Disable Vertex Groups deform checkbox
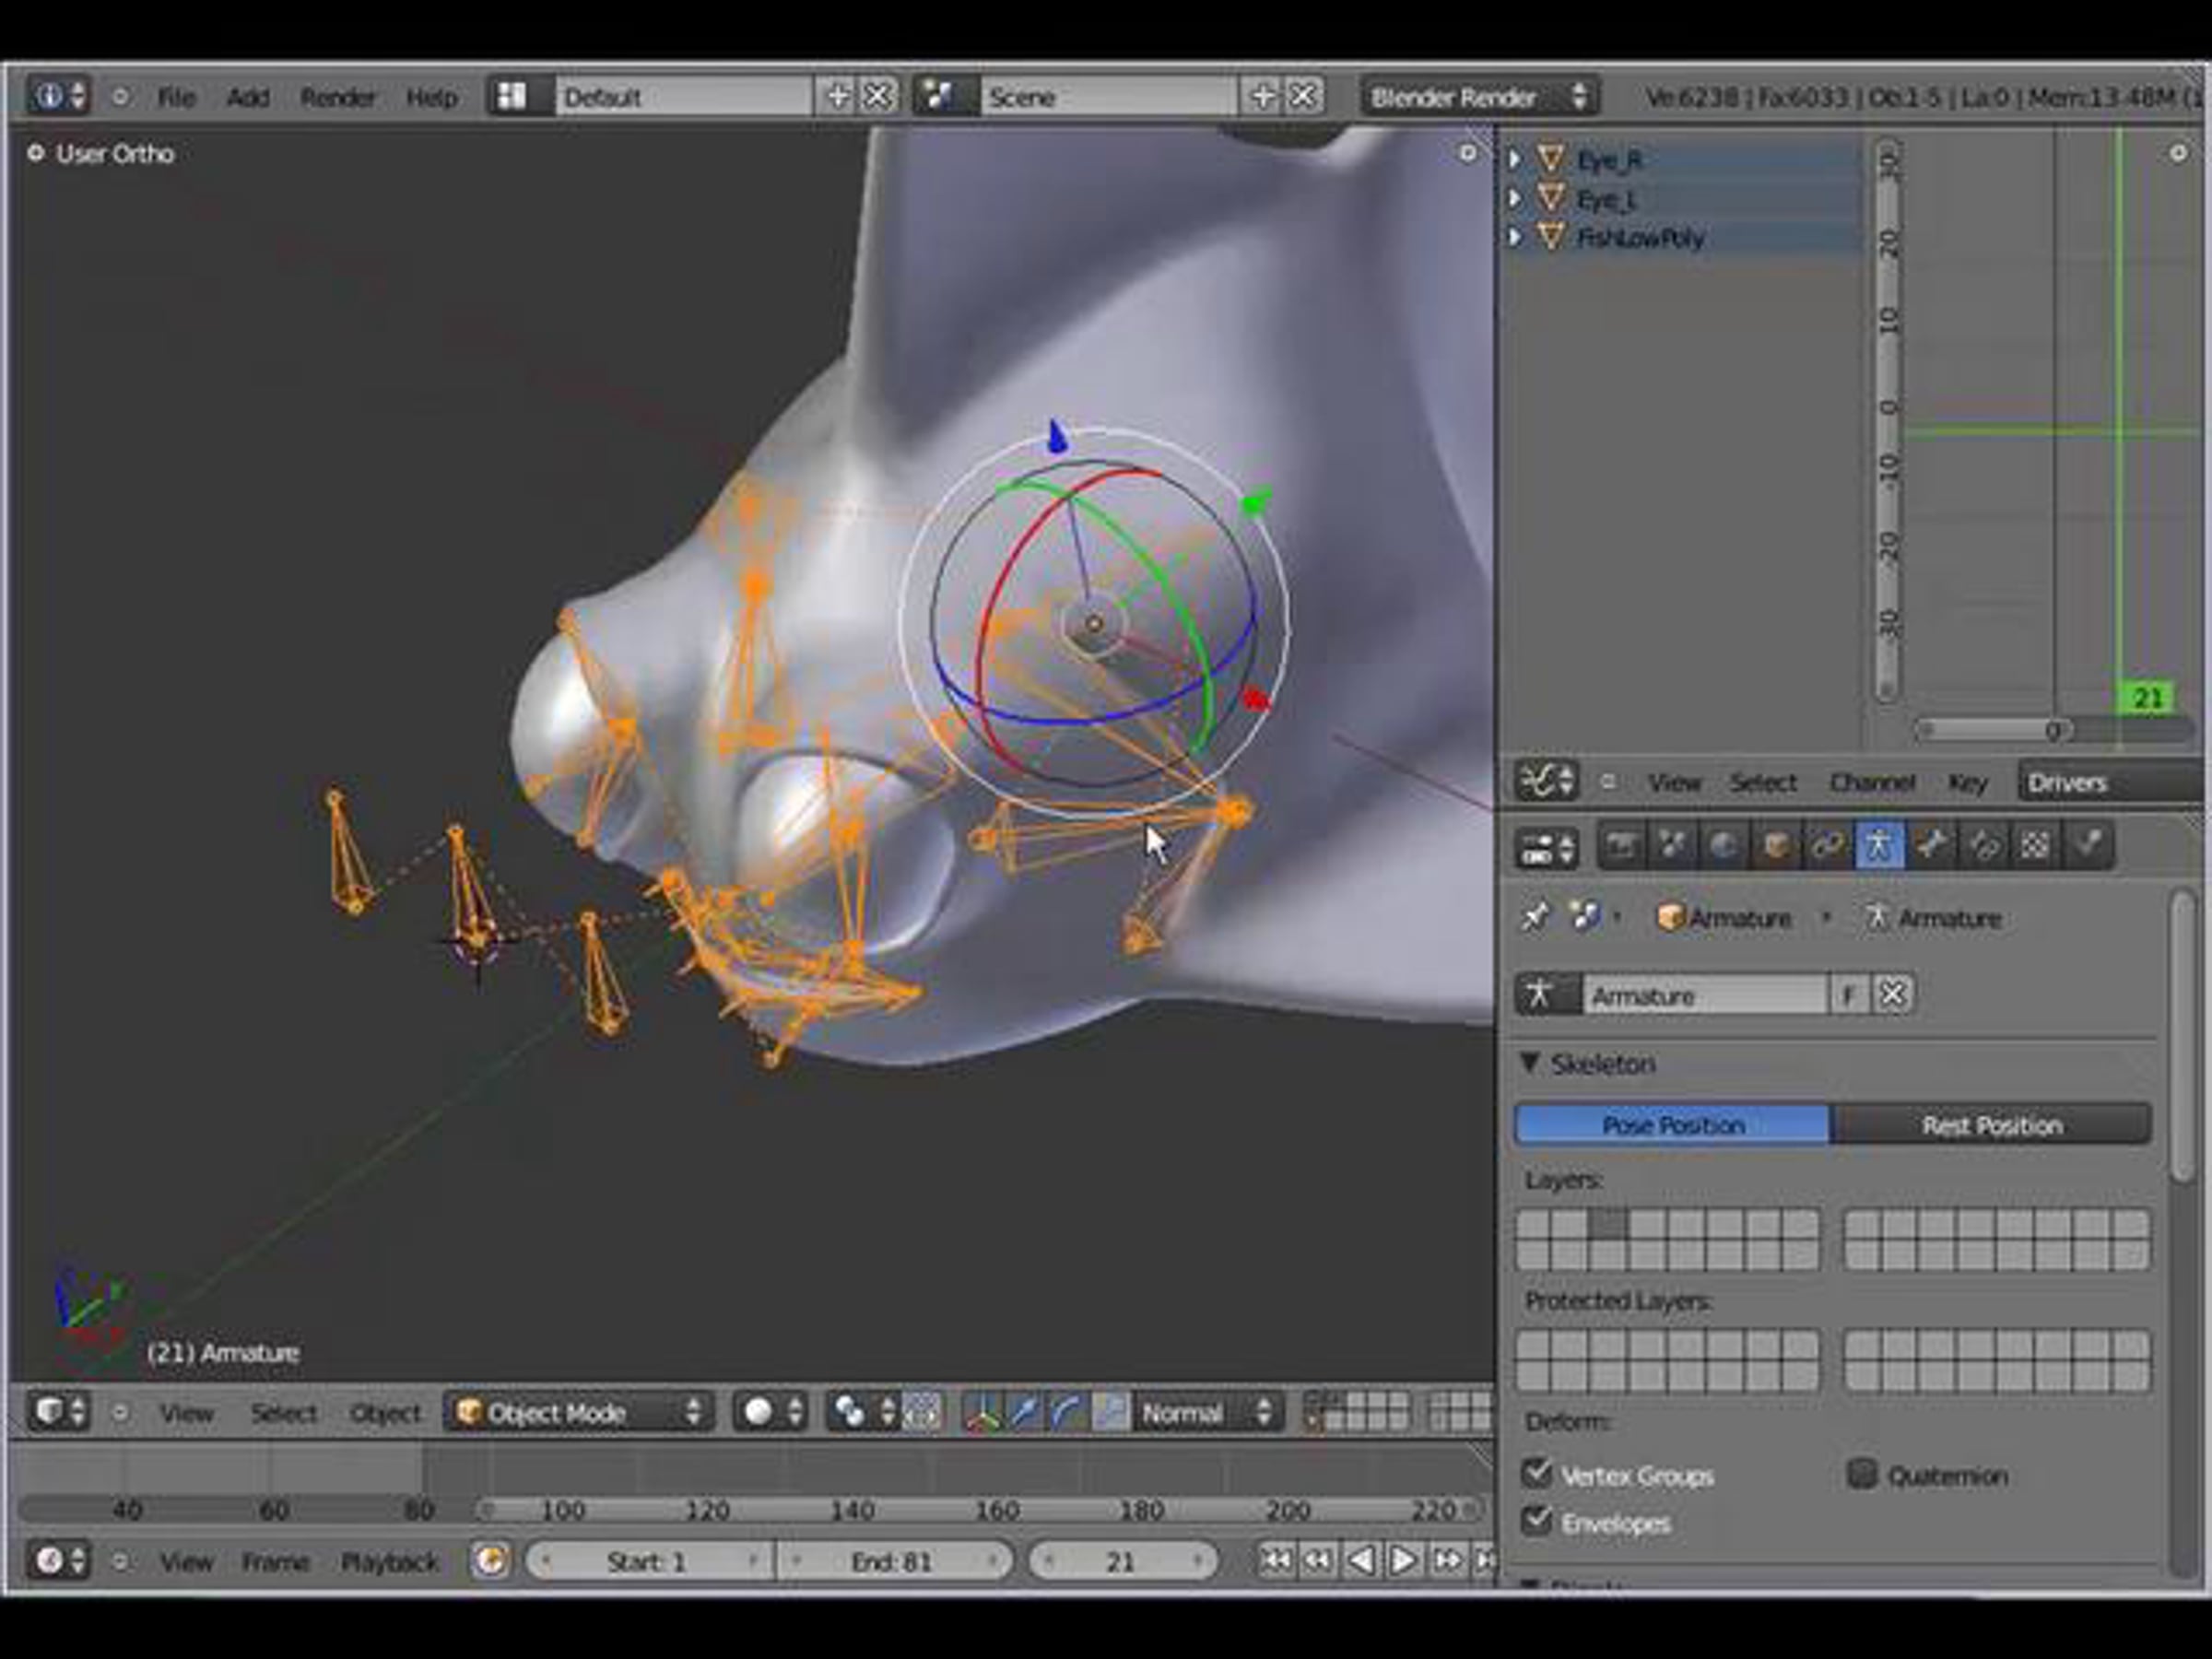The width and height of the screenshot is (2212, 1659). (1536, 1473)
